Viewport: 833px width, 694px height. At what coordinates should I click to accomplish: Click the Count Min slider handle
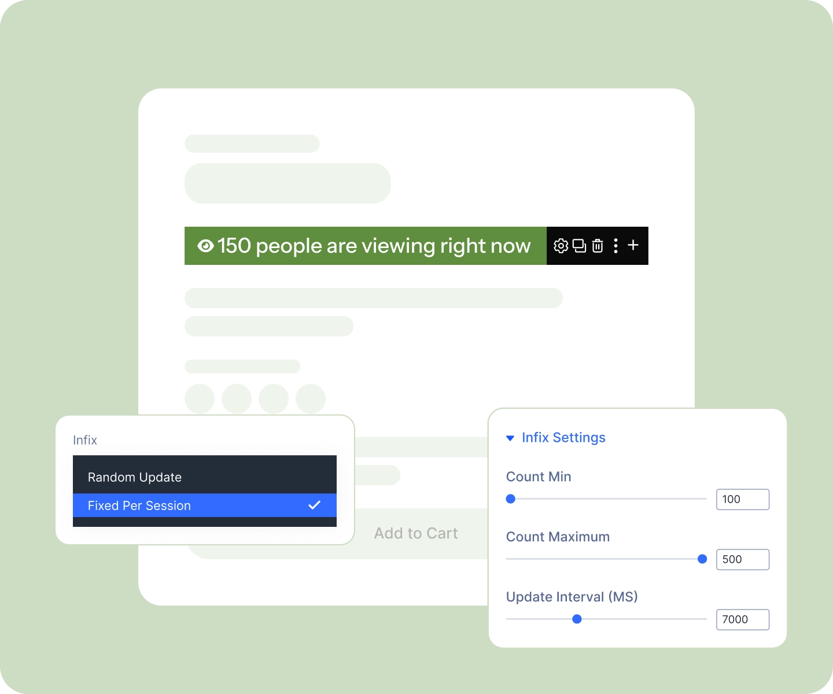510,499
